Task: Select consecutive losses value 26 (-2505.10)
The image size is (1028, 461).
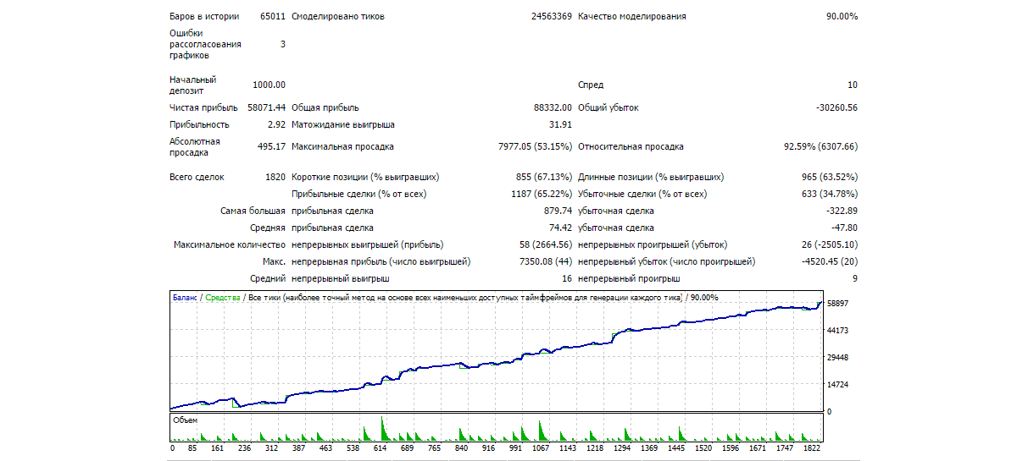Action: [x=830, y=244]
